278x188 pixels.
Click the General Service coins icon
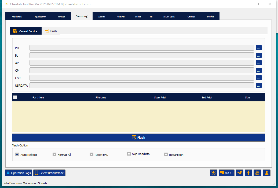coord(15,31)
